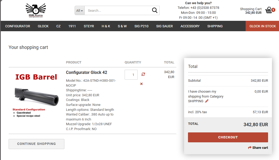Click the 'Surface upgrade: None' line
Image resolution: width=279 pixels, height=160 pixels.
click(x=83, y=105)
